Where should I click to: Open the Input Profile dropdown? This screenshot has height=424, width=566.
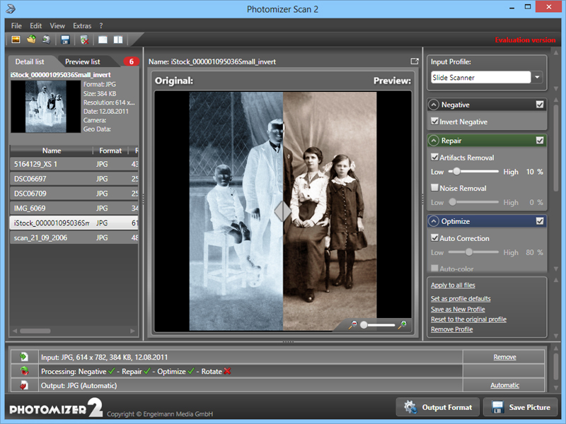538,77
